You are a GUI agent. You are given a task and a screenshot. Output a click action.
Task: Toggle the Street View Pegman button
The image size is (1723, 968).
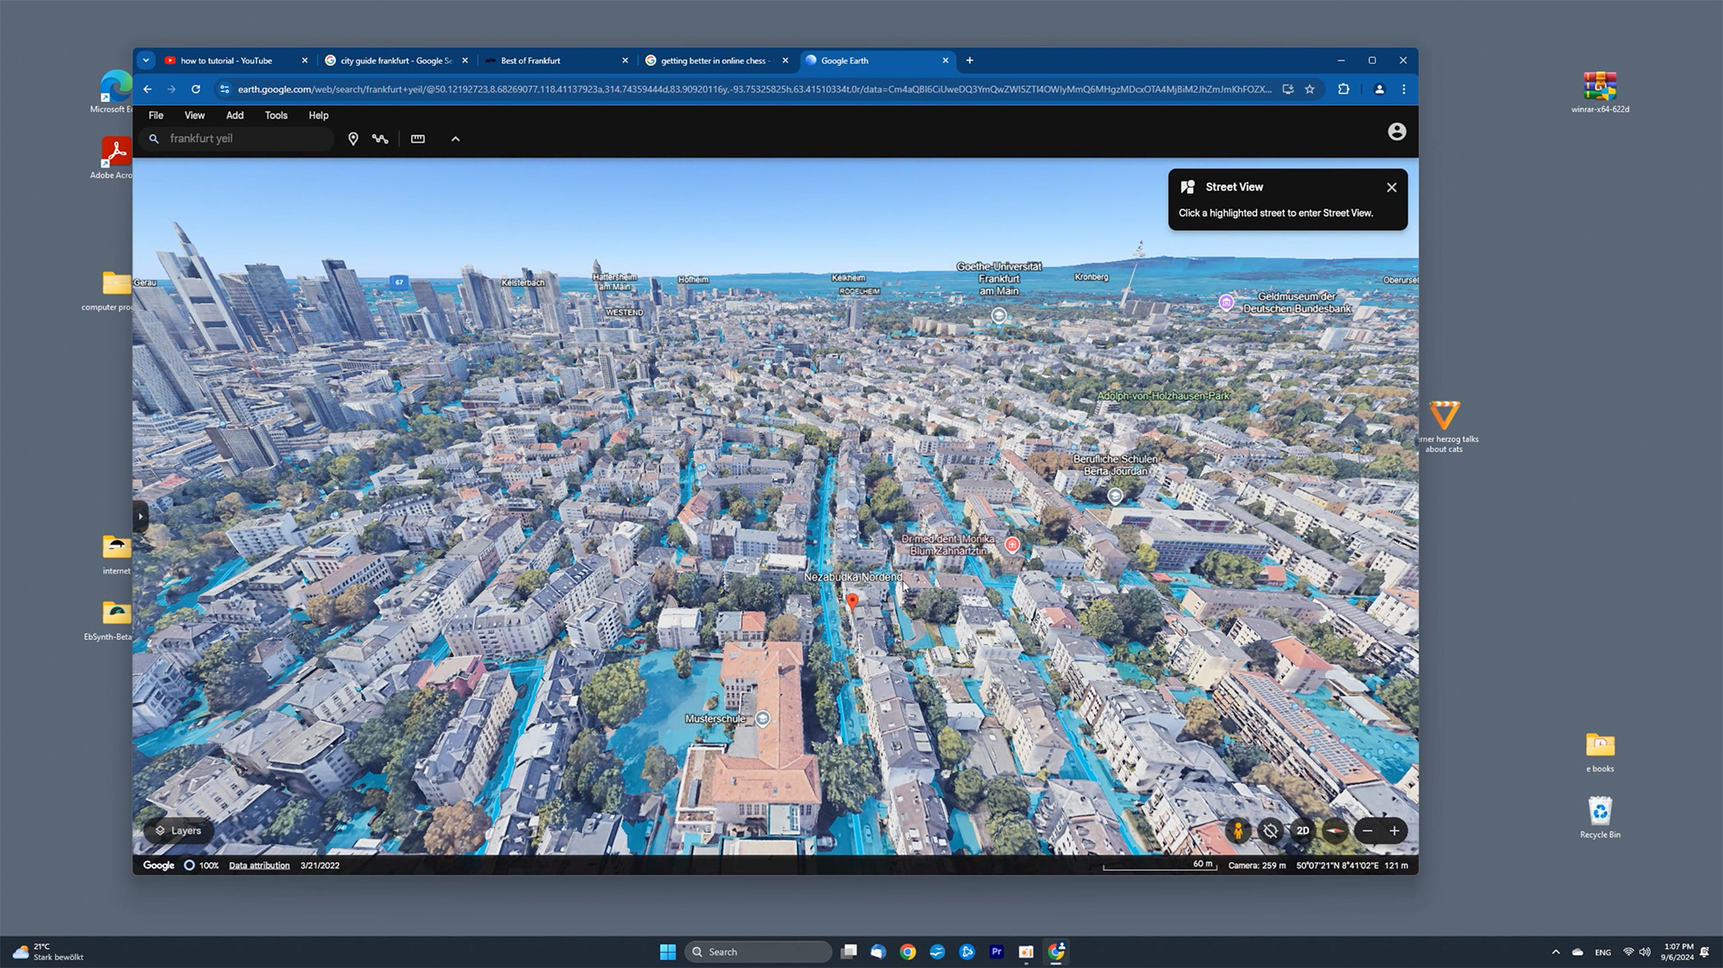click(x=1238, y=831)
